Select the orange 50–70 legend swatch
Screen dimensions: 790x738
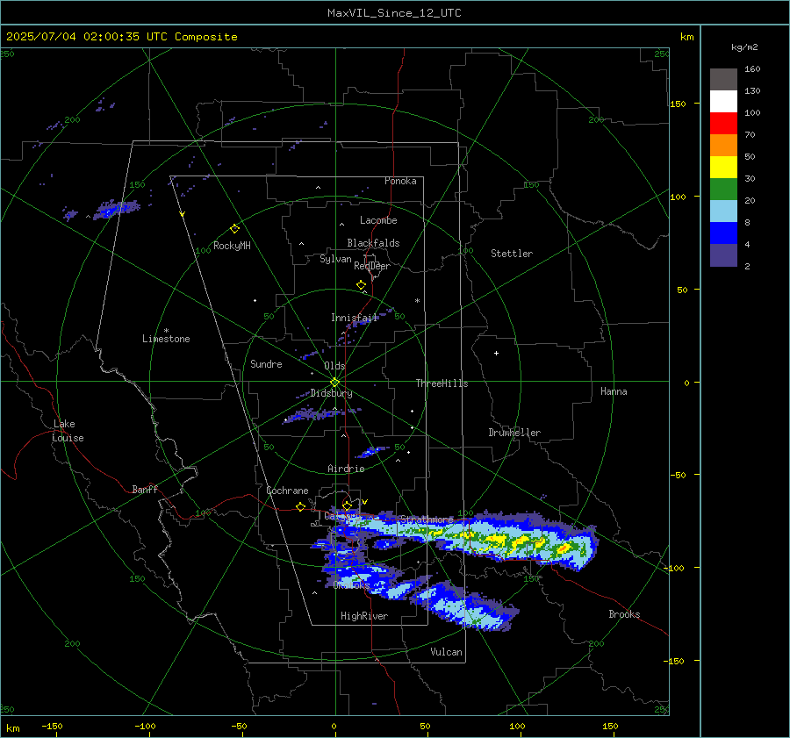coord(723,146)
